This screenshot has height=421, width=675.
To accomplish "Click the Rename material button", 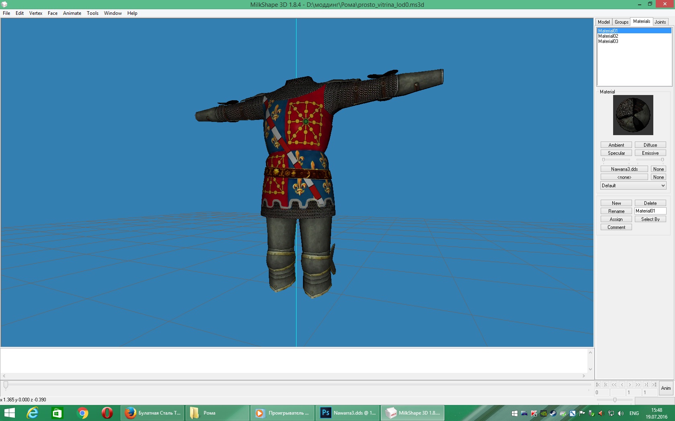I will [616, 211].
